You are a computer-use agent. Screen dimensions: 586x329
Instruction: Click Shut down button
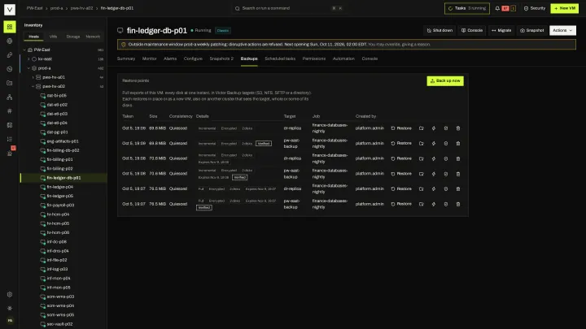click(439, 30)
